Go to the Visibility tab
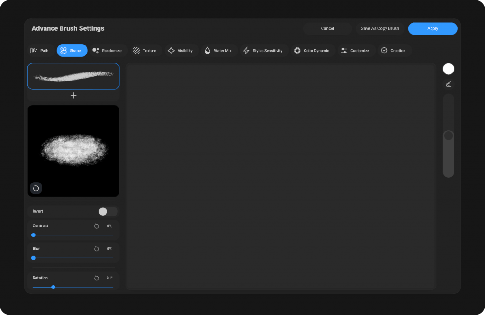The width and height of the screenshot is (485, 315). coord(180,51)
